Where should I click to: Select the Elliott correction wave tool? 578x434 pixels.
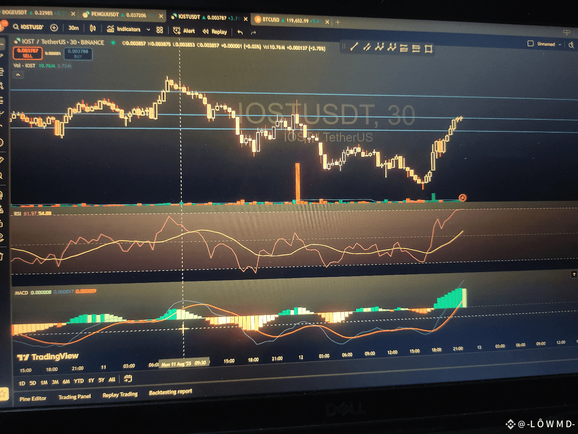[392, 47]
